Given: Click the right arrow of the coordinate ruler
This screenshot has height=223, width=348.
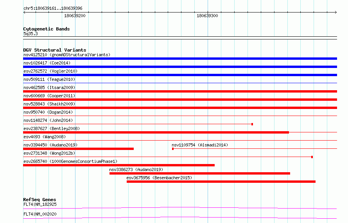Looking at the screenshot, I should click(336, 12).
